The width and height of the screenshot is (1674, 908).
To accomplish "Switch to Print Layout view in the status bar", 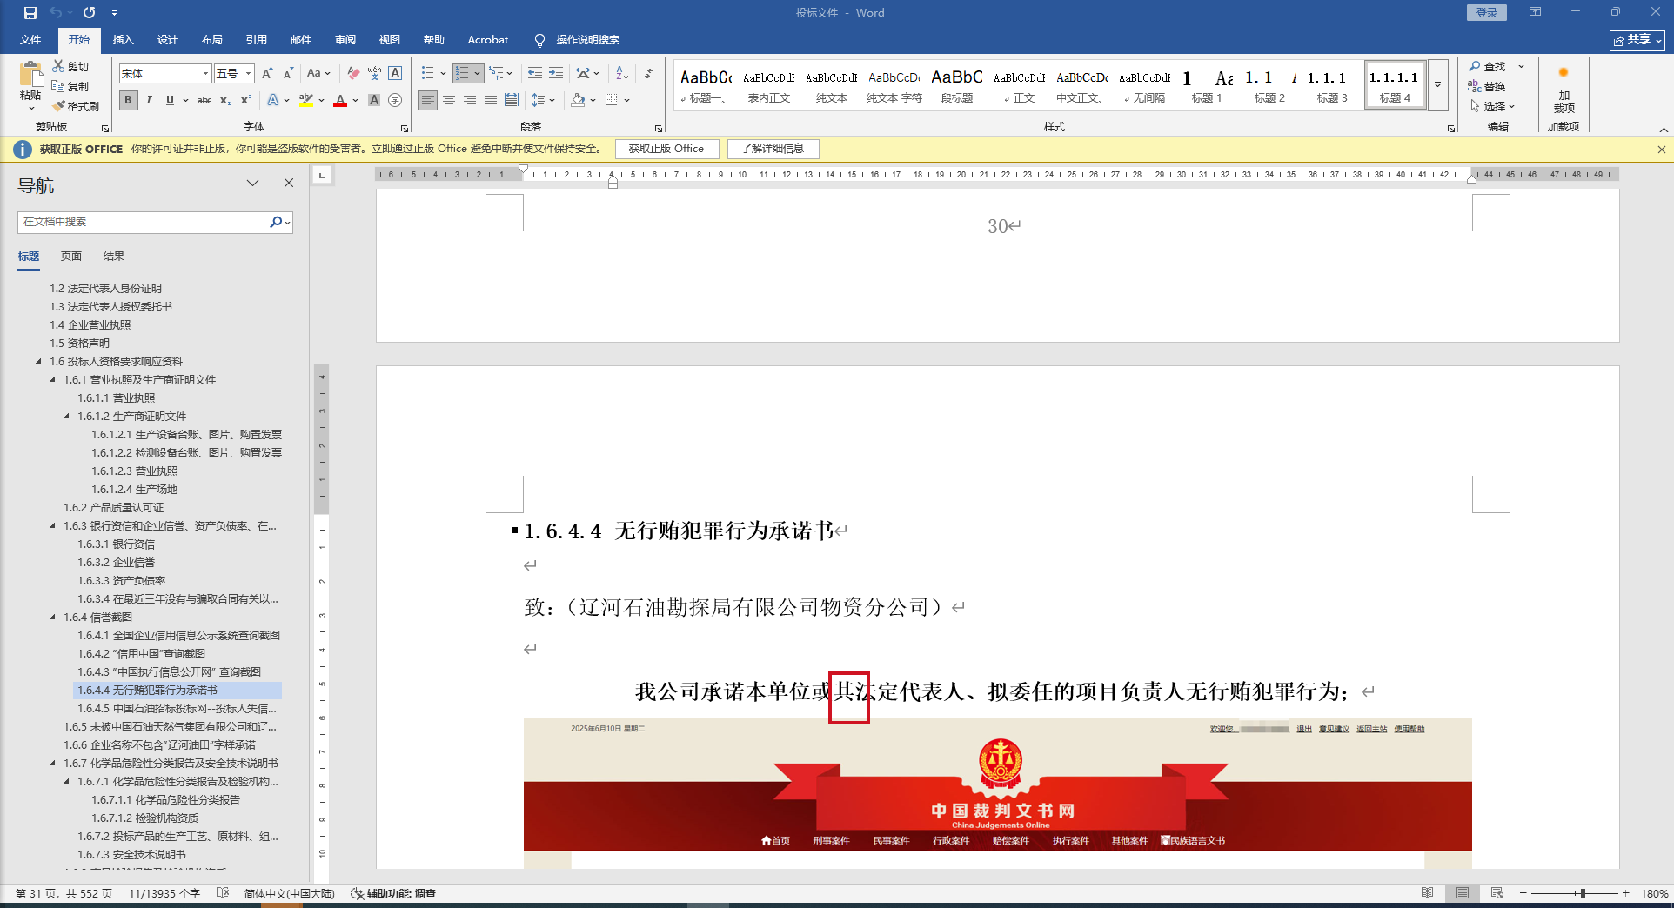I will tap(1463, 893).
